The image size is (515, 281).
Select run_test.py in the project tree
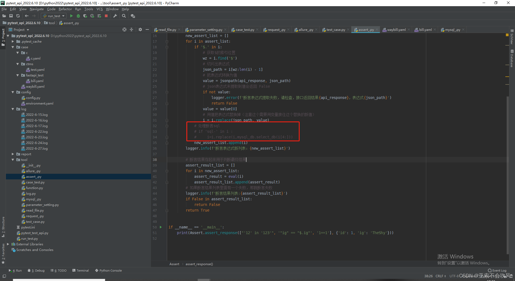tap(30, 239)
